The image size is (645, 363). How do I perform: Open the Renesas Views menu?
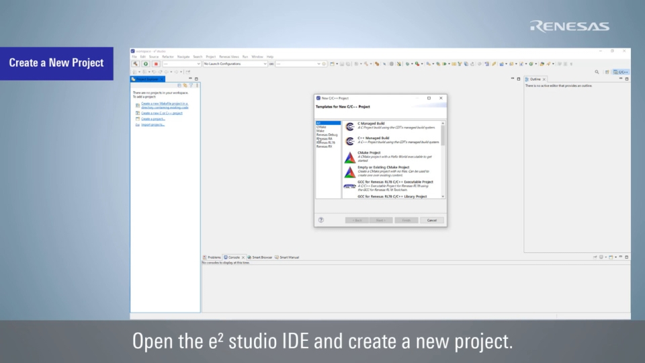click(228, 56)
